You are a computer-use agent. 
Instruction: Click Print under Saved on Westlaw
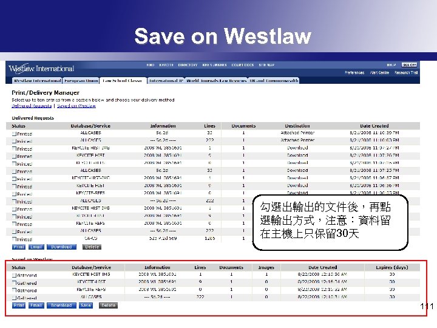click(x=19, y=306)
